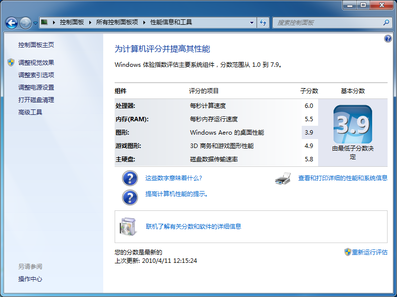The width and height of the screenshot is (397, 297).
Task: Click the printer icon
Action: click(x=282, y=178)
